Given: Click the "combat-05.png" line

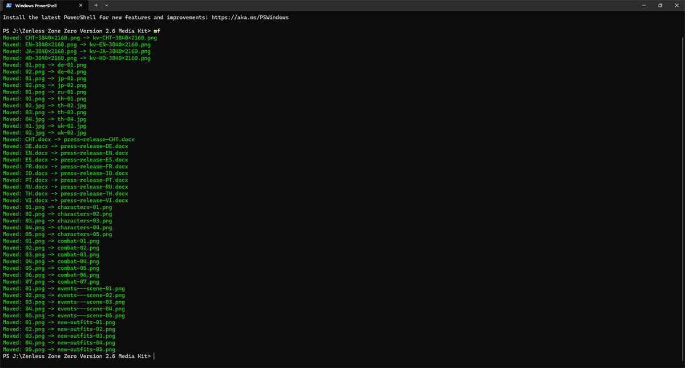Looking at the screenshot, I should [x=51, y=268].
